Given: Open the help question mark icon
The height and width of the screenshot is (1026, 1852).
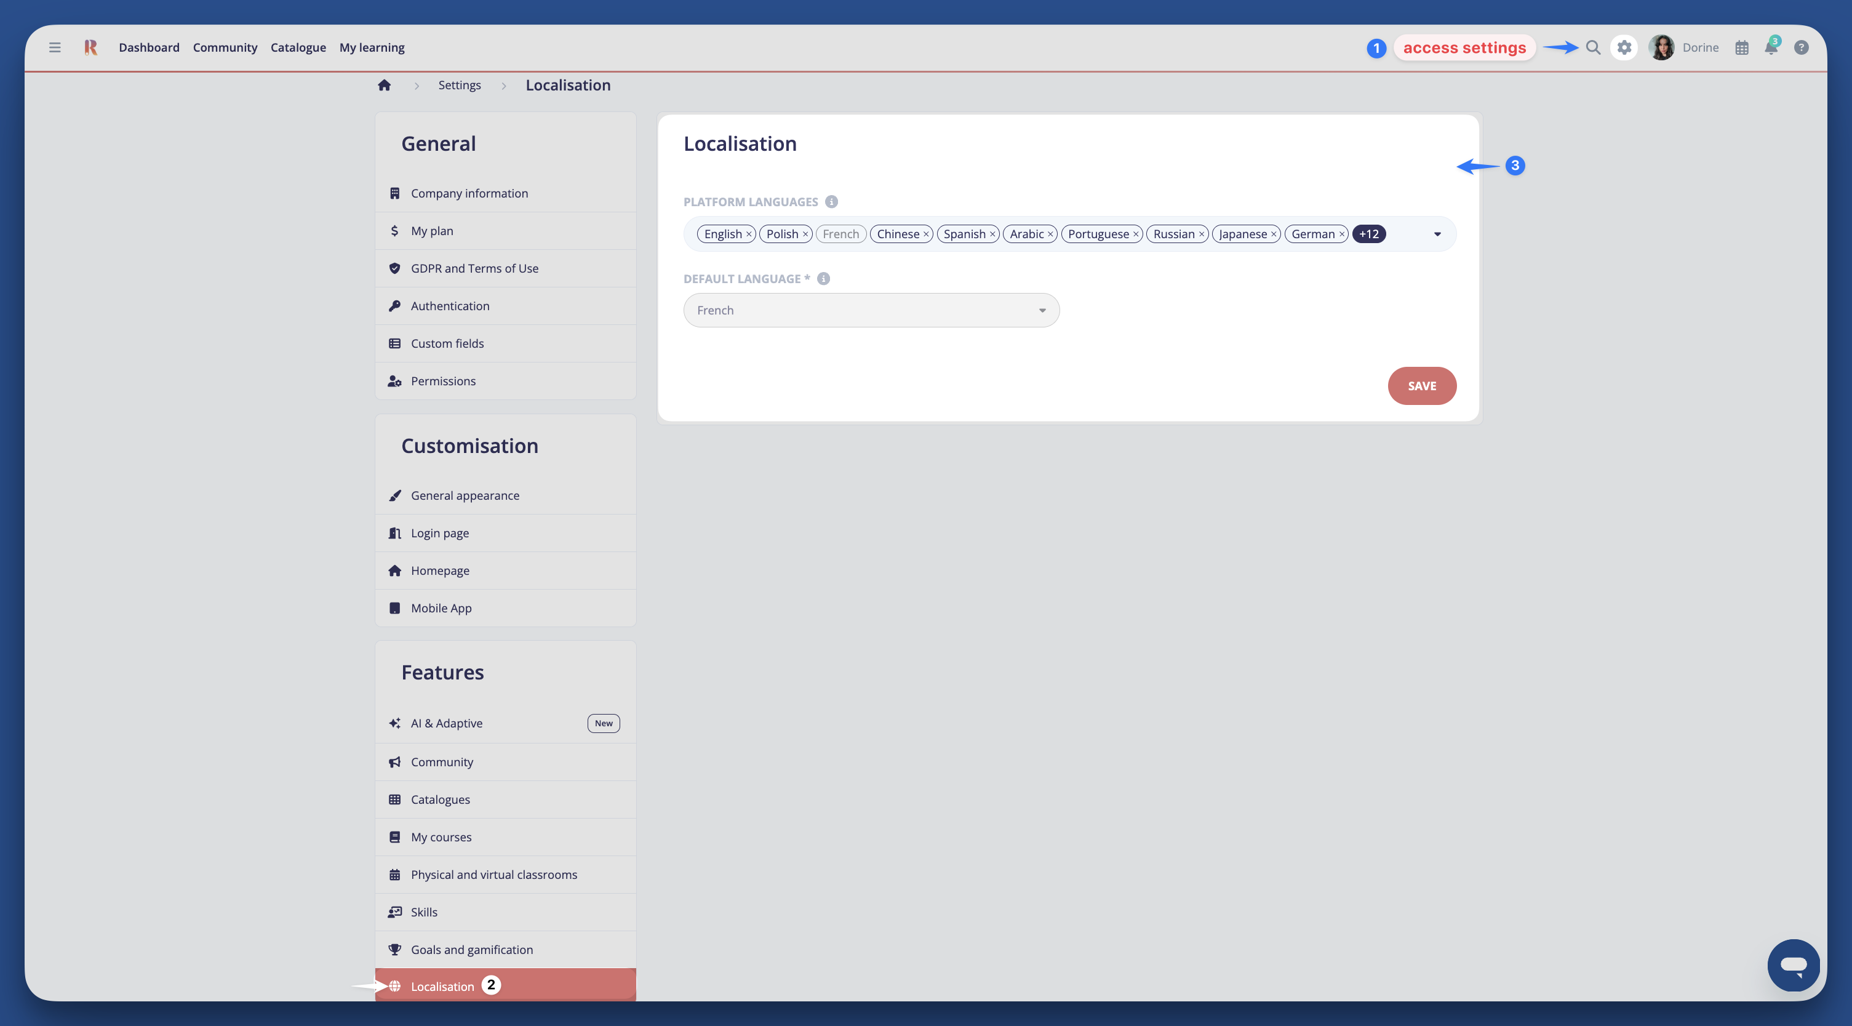Looking at the screenshot, I should (1802, 47).
